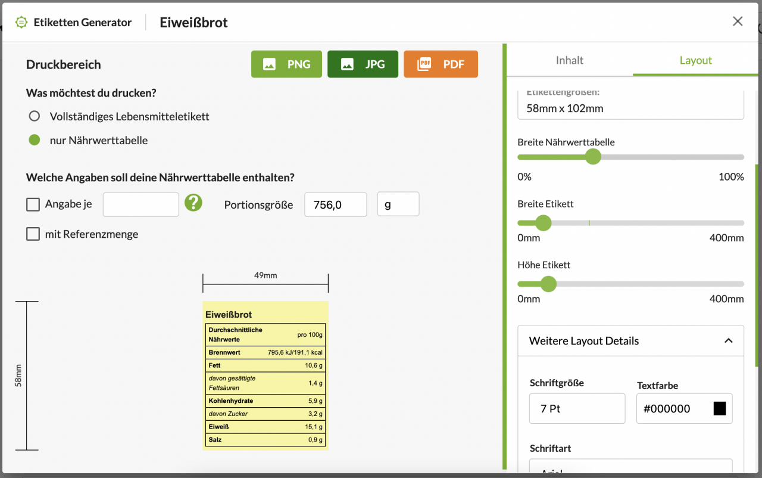Click the 49mm width dimension label

[266, 275]
